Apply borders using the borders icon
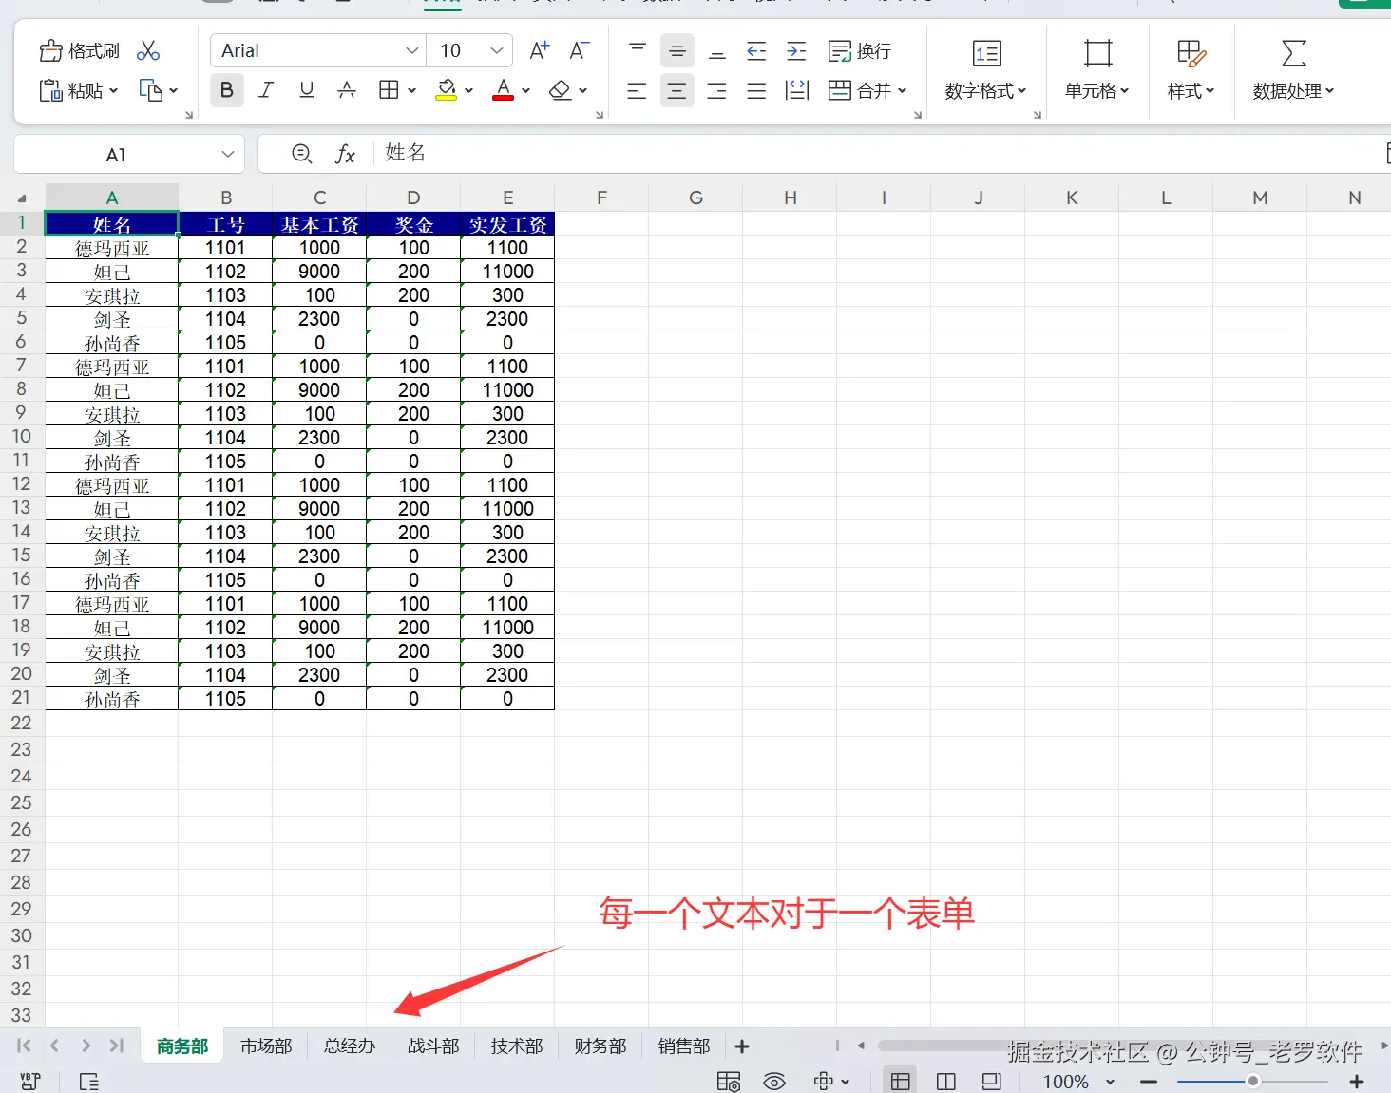The height and width of the screenshot is (1093, 1391). point(389,90)
